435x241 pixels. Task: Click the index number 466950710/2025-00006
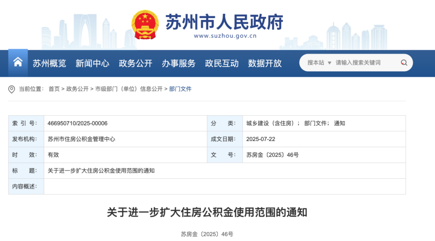point(77,123)
